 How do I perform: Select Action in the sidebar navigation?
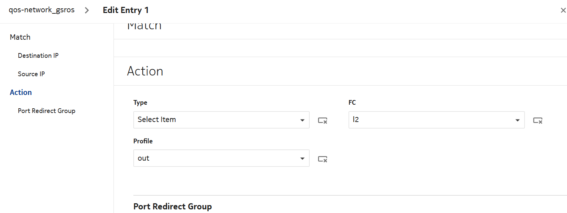21,92
